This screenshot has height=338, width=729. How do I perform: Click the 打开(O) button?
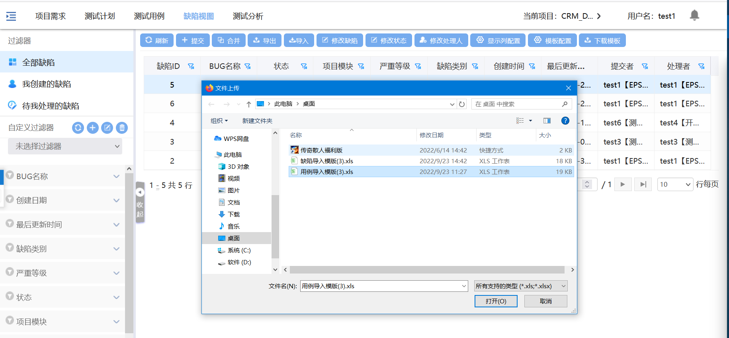[x=496, y=301]
